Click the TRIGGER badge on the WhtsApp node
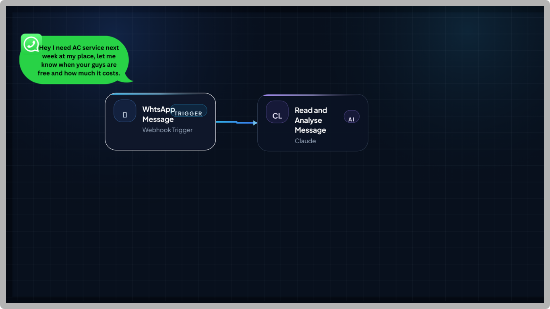This screenshot has height=309, width=550. pyautogui.click(x=188, y=111)
